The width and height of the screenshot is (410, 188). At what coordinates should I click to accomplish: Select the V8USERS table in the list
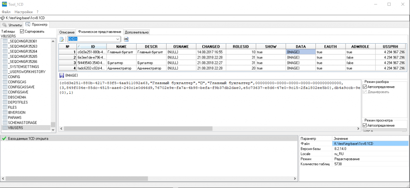click(x=26, y=128)
